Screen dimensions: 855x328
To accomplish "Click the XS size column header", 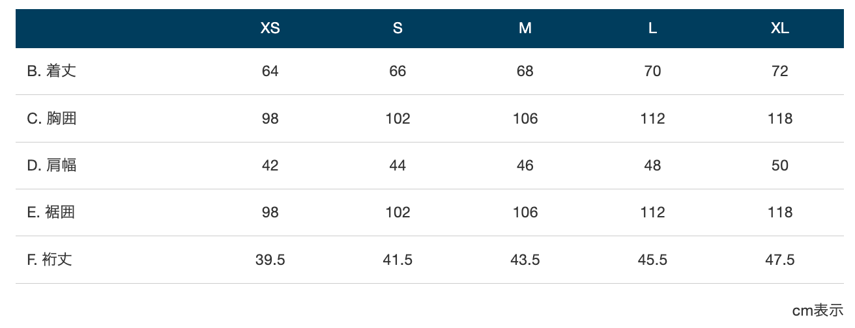I will [x=270, y=29].
